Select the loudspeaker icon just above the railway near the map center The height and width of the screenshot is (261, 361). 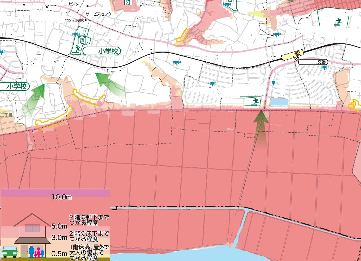pyautogui.click(x=177, y=62)
